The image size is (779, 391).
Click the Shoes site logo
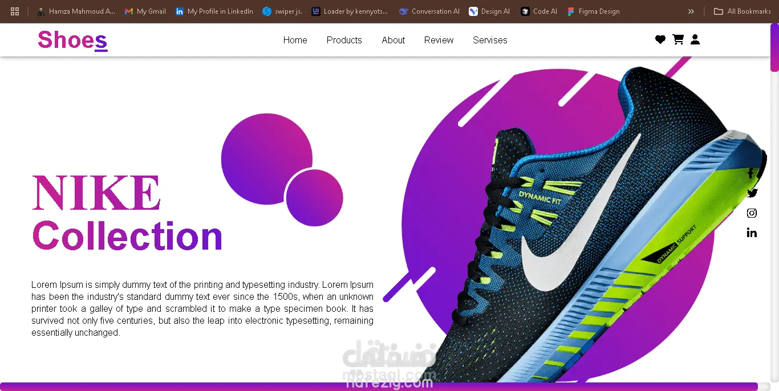pyautogui.click(x=72, y=40)
